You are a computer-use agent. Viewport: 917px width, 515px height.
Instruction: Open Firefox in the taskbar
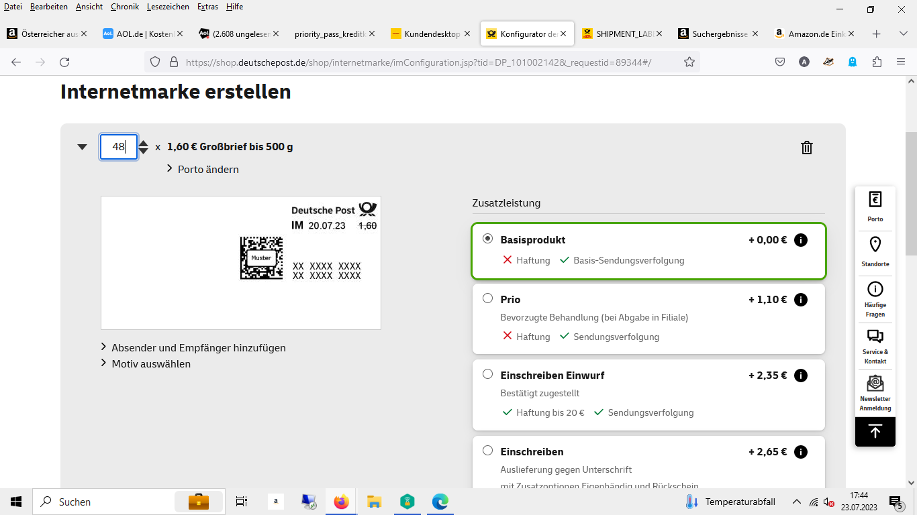click(342, 502)
